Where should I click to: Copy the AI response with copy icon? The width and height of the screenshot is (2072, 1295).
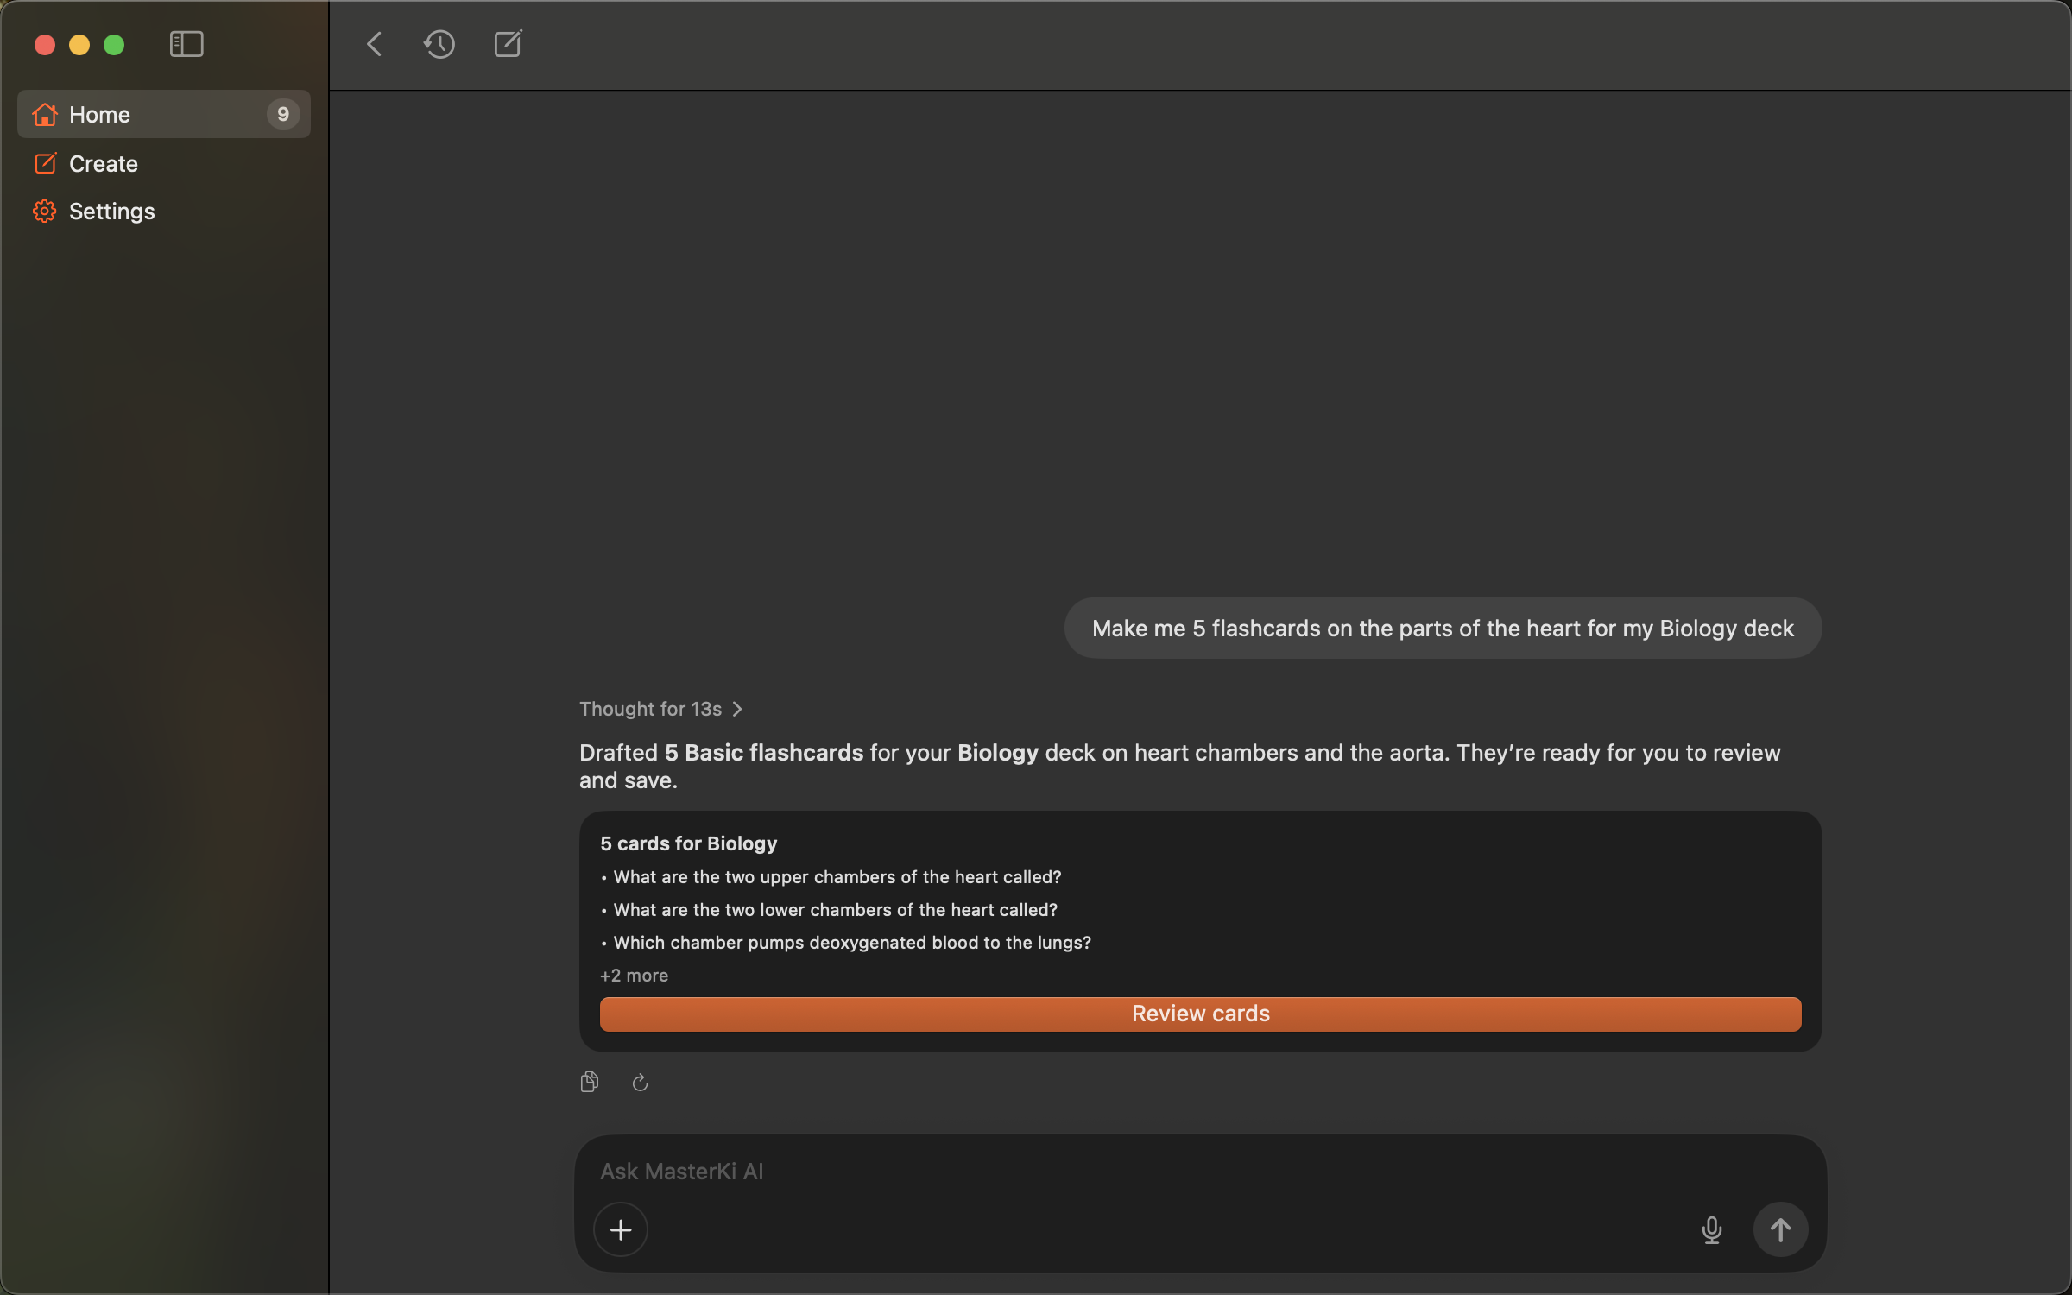[x=590, y=1082]
